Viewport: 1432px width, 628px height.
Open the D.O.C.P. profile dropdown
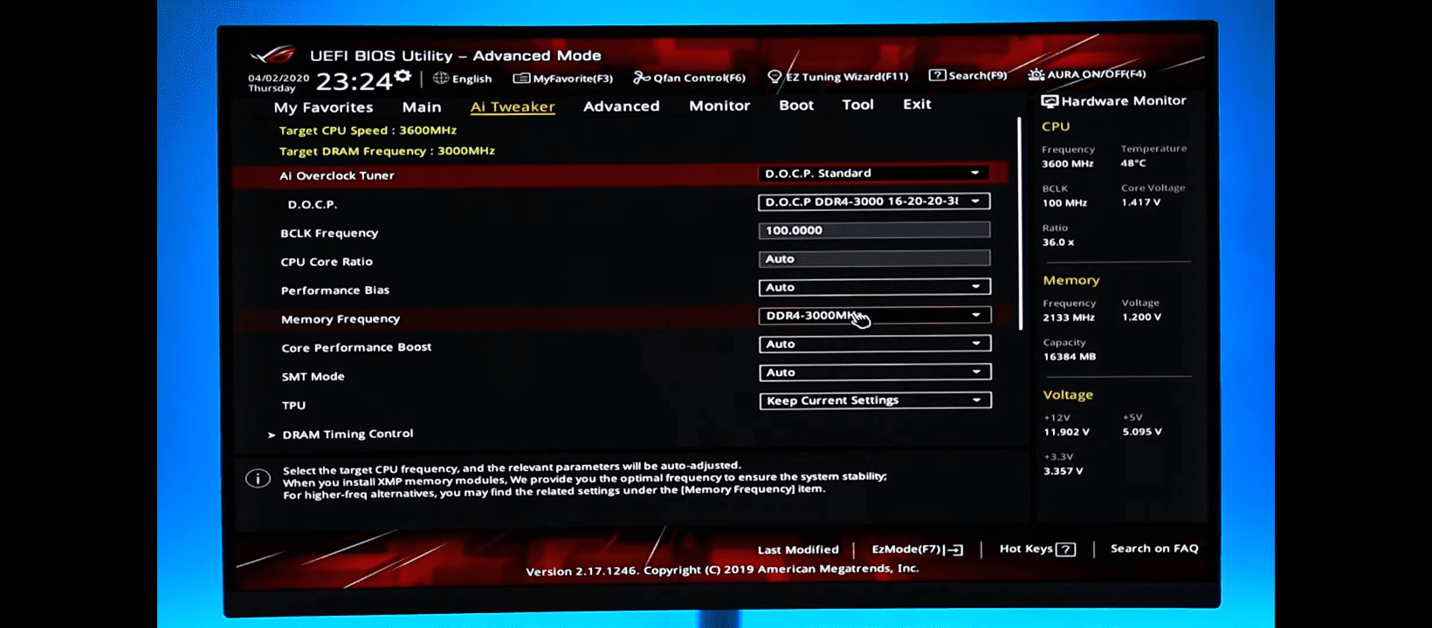[874, 201]
